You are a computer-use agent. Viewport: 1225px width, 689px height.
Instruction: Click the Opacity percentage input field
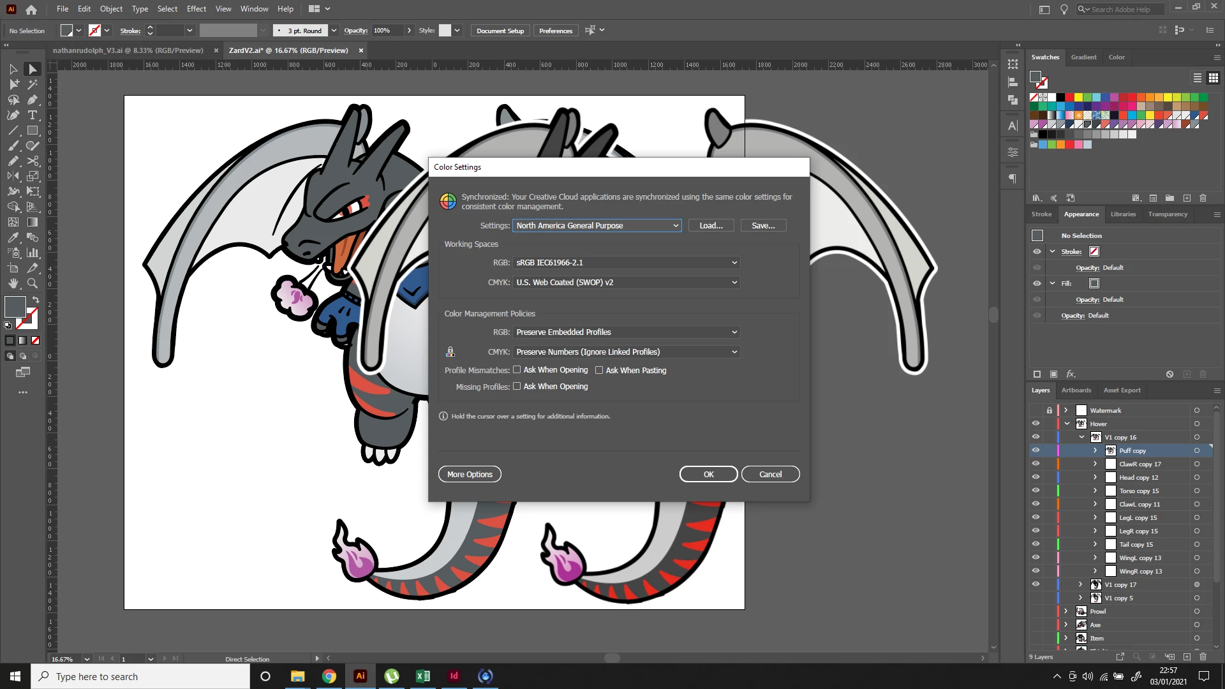[387, 31]
